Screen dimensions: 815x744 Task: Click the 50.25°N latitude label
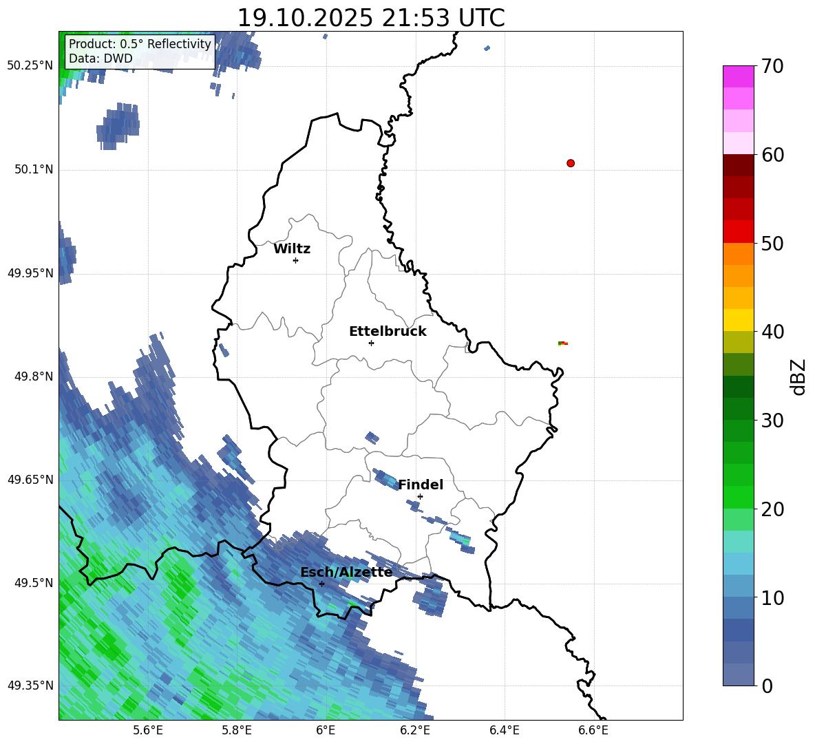click(x=30, y=66)
